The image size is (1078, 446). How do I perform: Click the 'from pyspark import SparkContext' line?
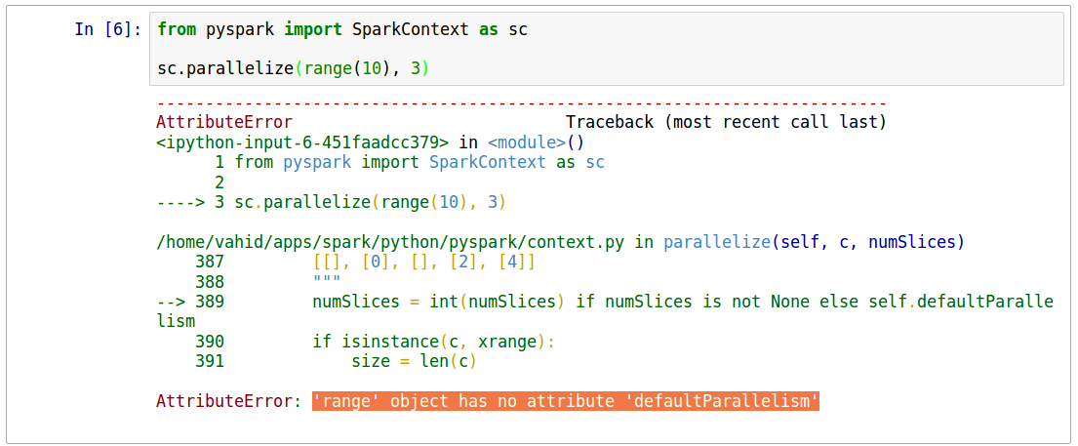pos(341,29)
